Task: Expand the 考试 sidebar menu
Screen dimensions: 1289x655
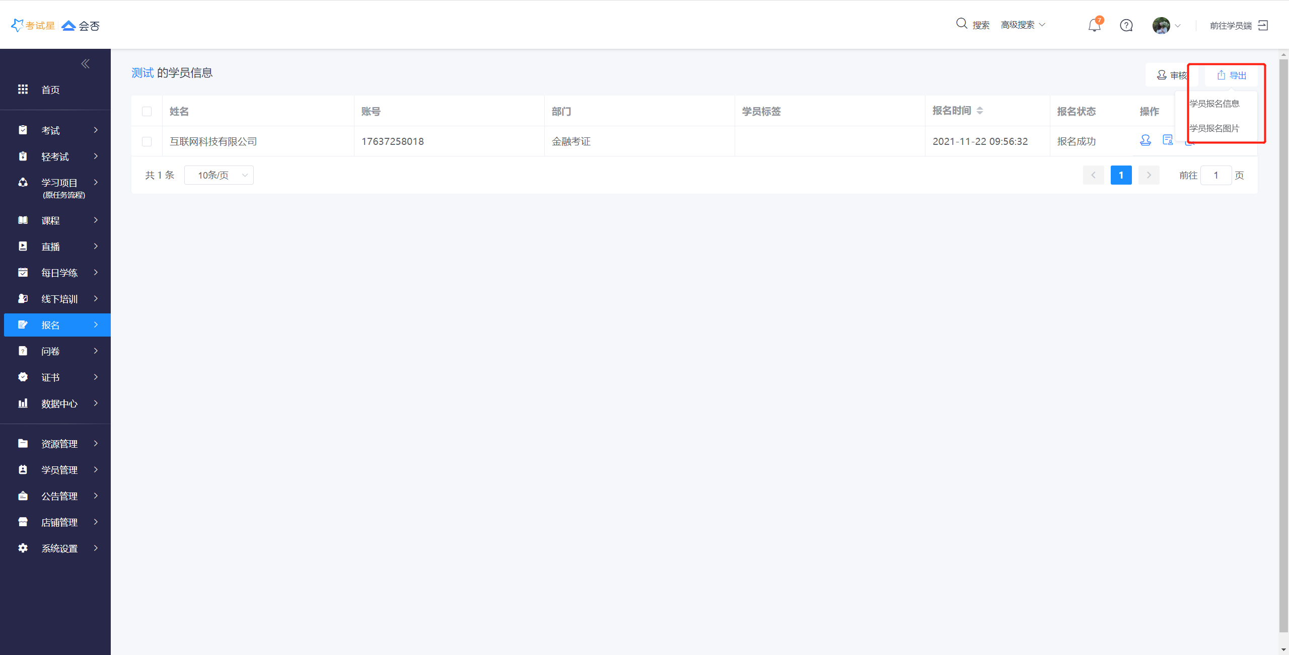Action: [55, 130]
